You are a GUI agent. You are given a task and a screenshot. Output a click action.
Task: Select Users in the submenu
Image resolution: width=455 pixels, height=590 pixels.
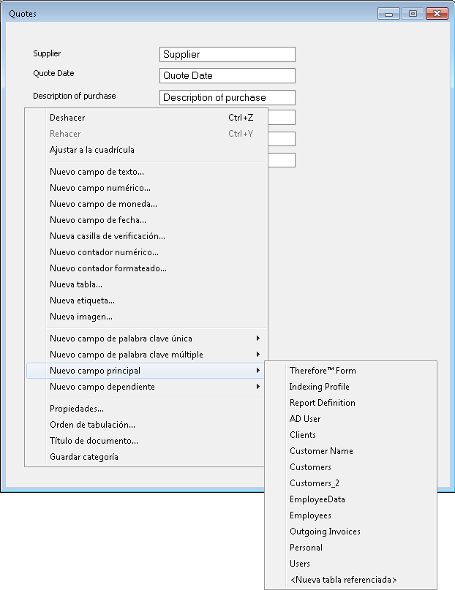coord(350,564)
